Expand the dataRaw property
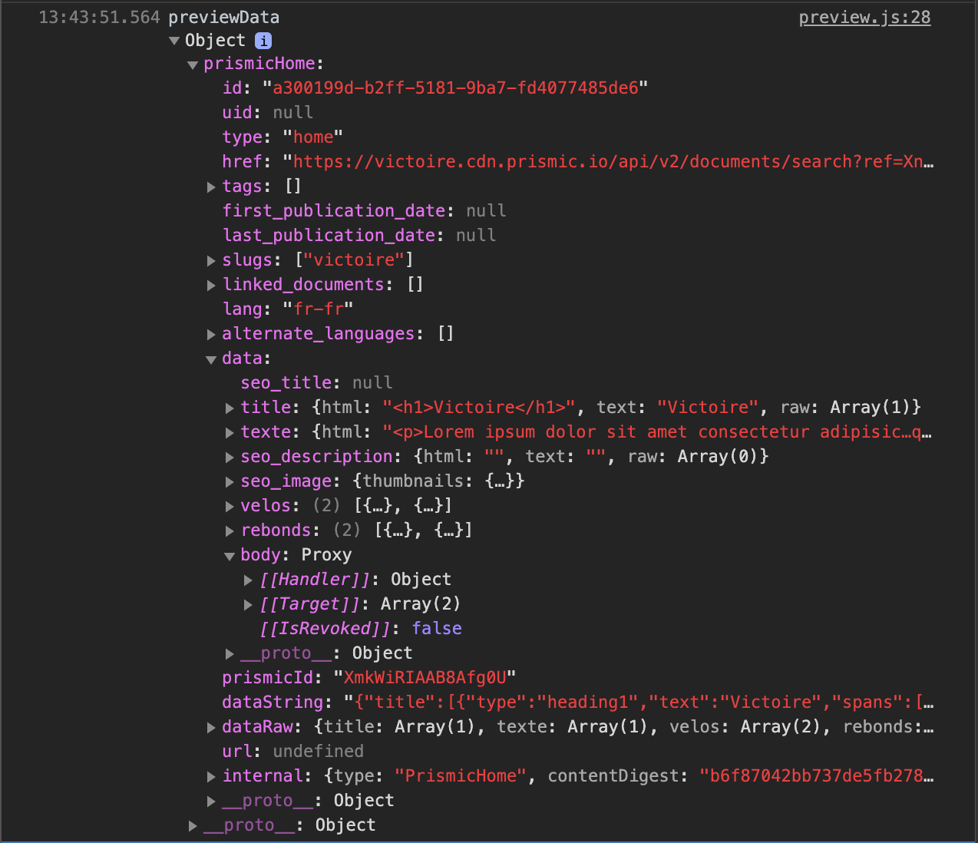The image size is (978, 843). [211, 727]
